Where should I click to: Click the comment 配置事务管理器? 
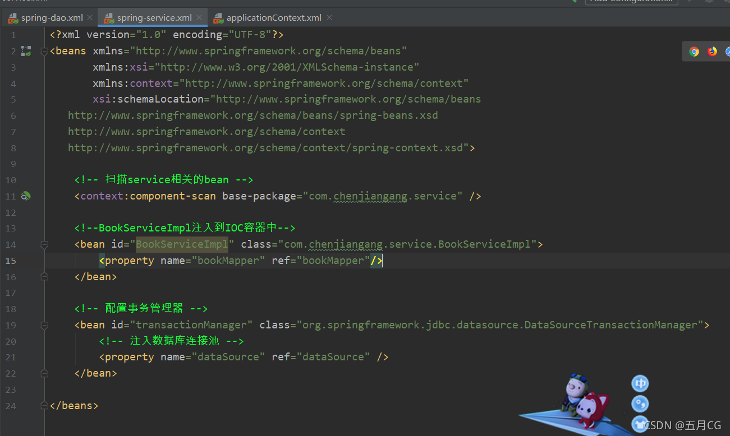141,309
